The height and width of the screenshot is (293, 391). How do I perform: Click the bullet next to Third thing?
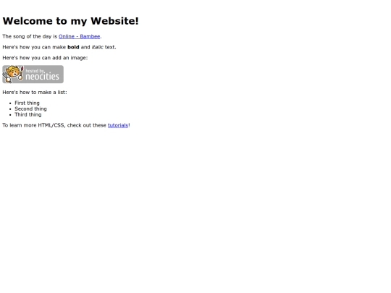10,115
